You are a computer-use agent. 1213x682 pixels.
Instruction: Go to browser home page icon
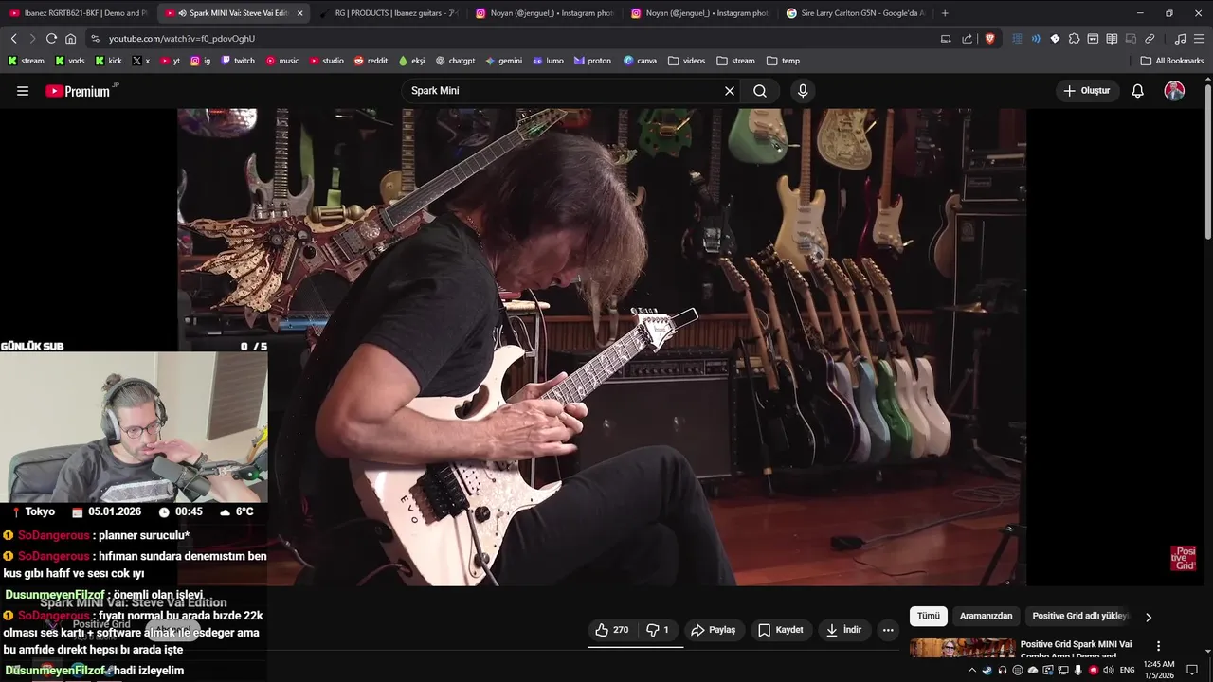[70, 39]
